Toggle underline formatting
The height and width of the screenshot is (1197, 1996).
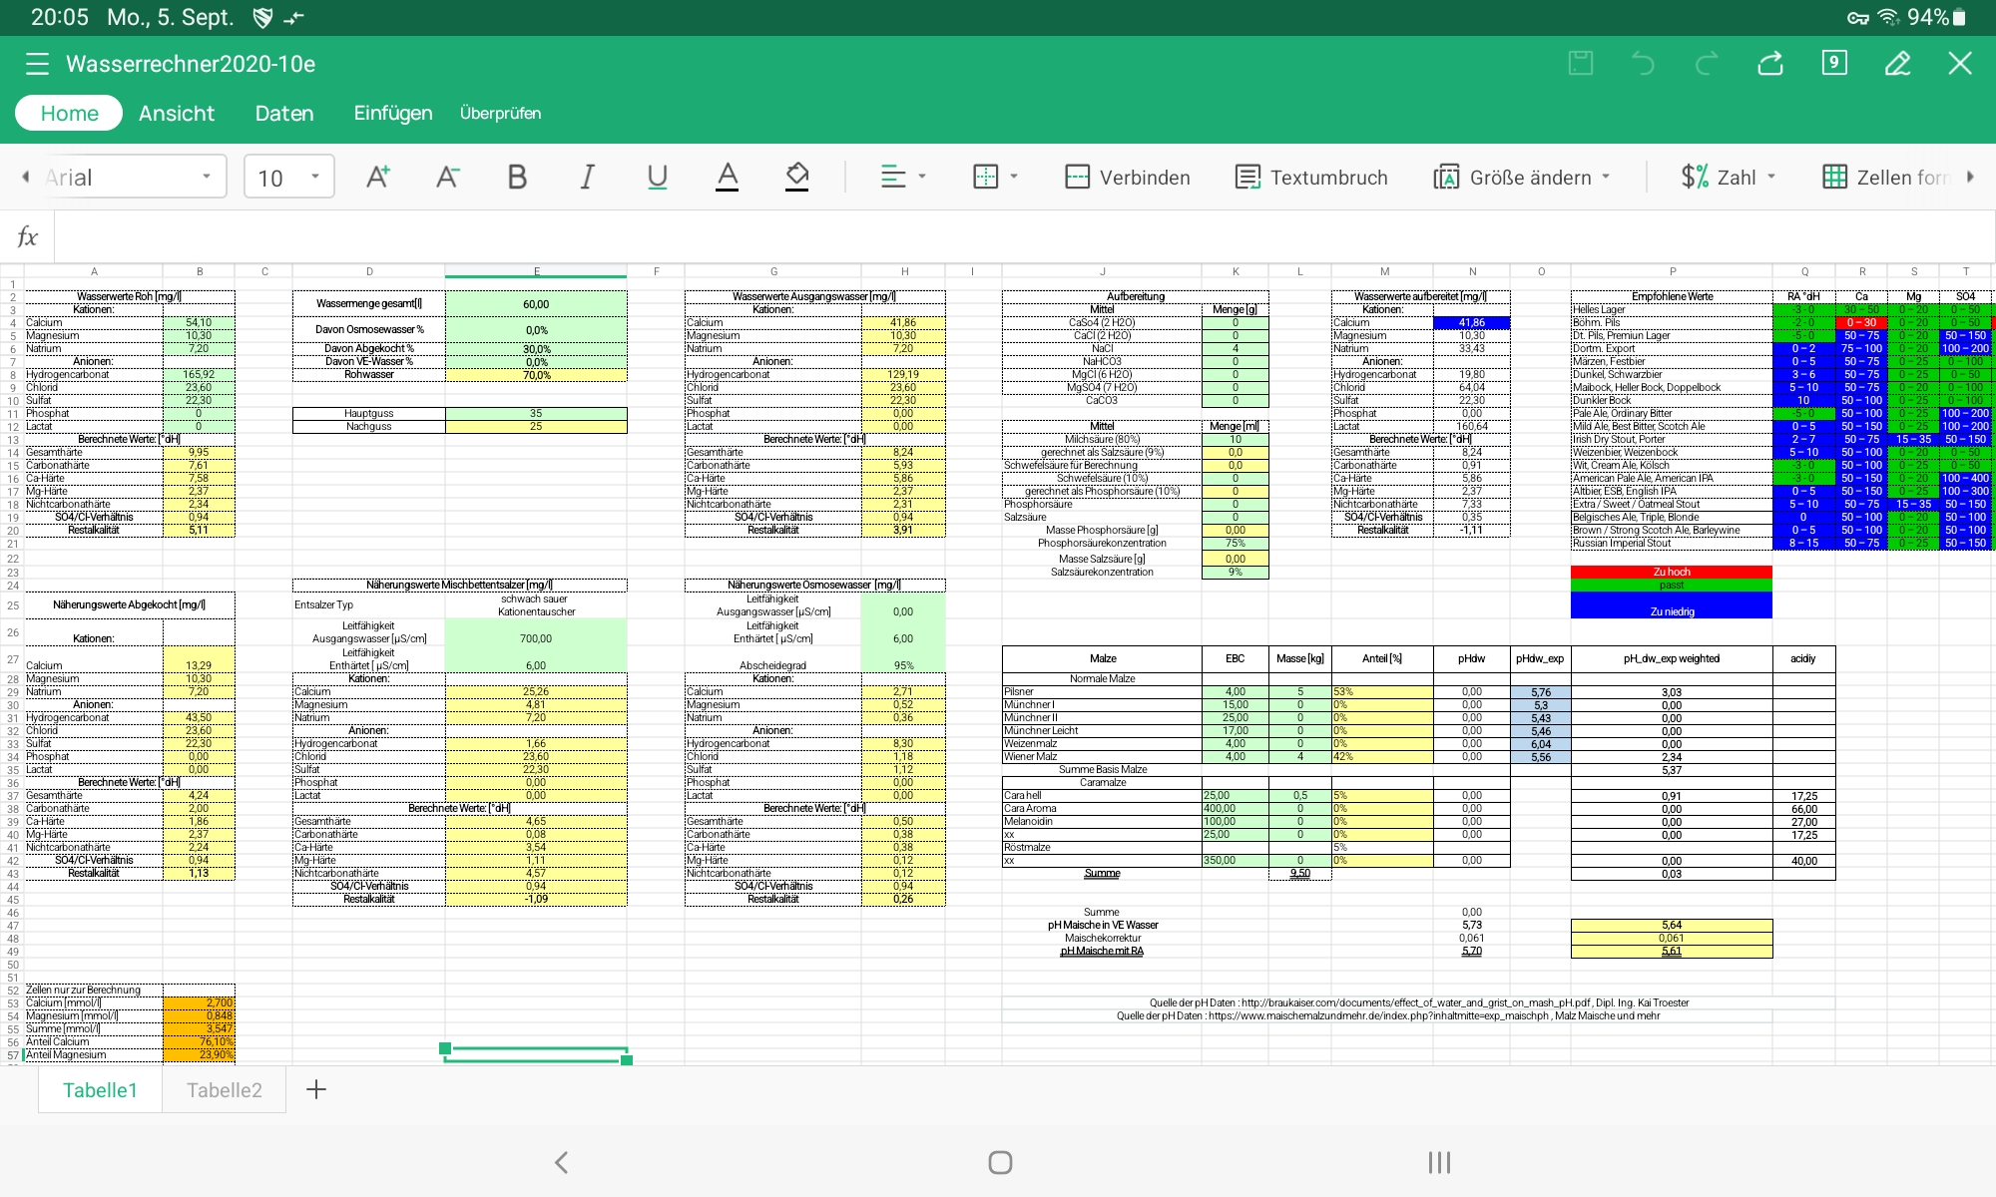pos(657,178)
